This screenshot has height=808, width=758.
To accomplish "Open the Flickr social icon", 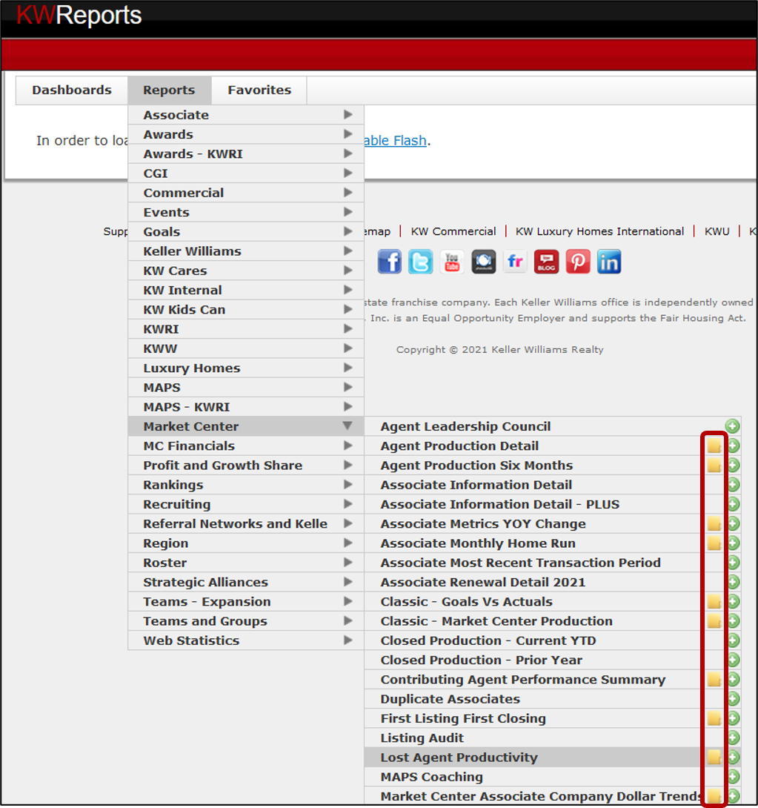I will pyautogui.click(x=515, y=262).
